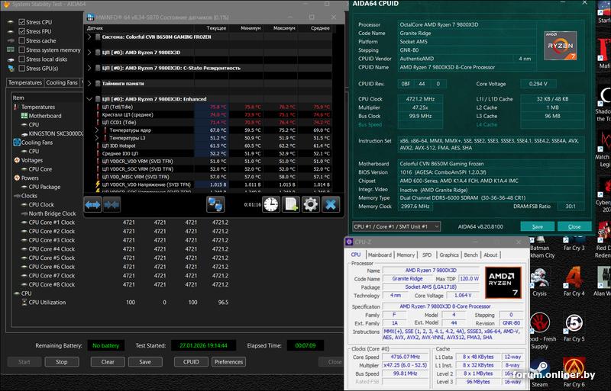Viewport: 611px width, 391px height.
Task: Open Memory tab in CPU-Z
Action: (x=406, y=255)
